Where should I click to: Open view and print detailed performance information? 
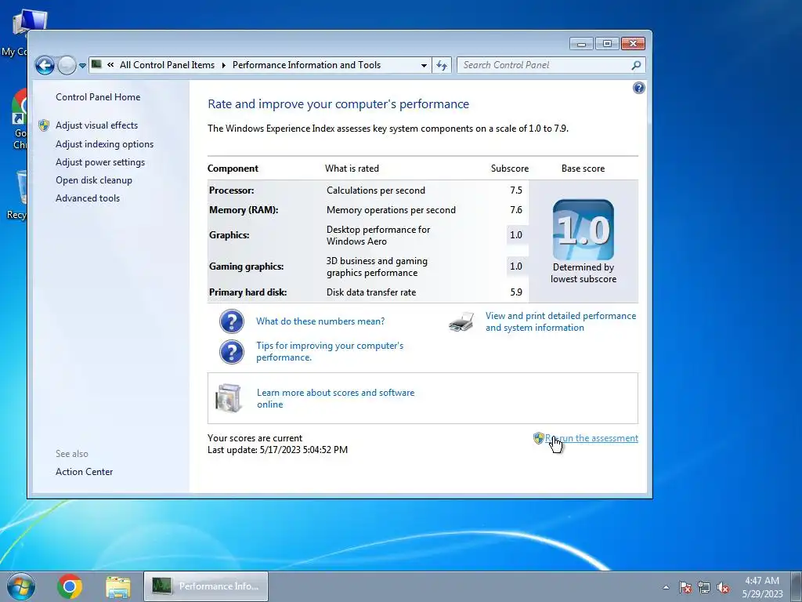pyautogui.click(x=561, y=321)
